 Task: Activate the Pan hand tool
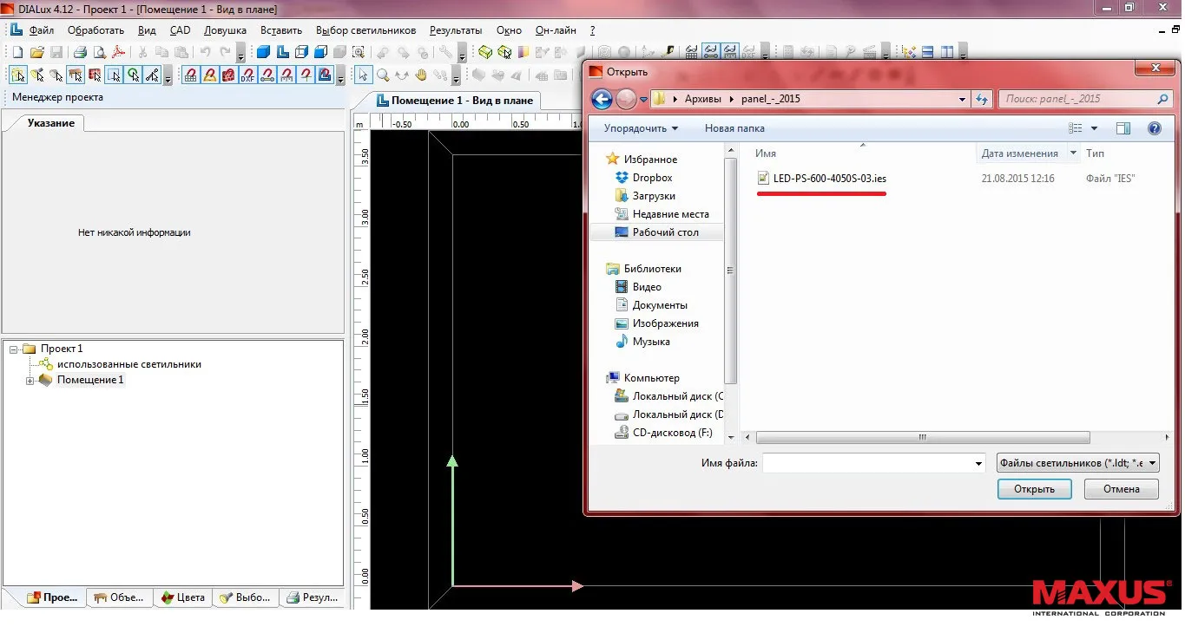(x=421, y=75)
